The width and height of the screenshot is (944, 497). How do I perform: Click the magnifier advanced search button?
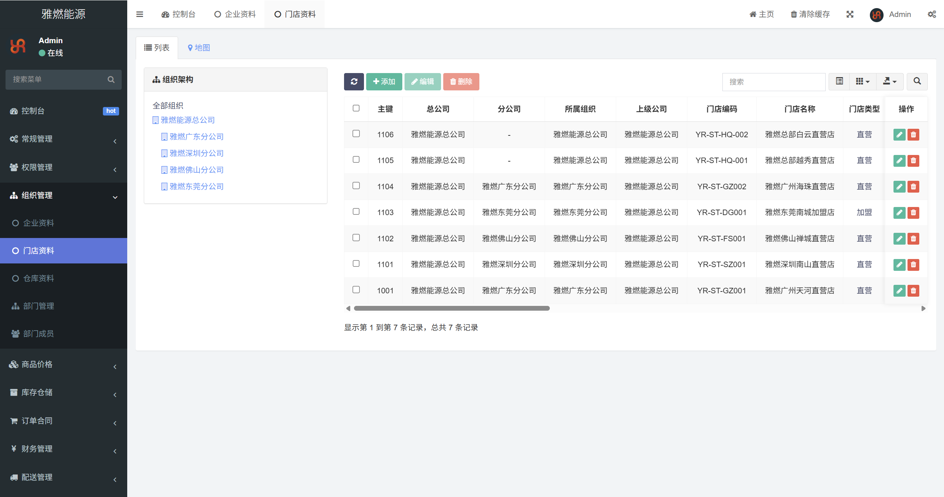(x=917, y=82)
